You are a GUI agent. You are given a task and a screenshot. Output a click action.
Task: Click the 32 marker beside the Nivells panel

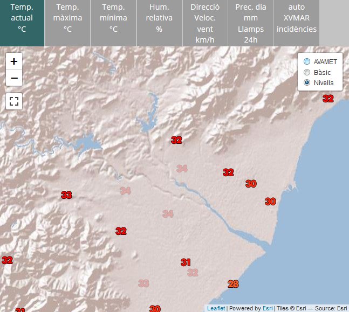pos(328,99)
